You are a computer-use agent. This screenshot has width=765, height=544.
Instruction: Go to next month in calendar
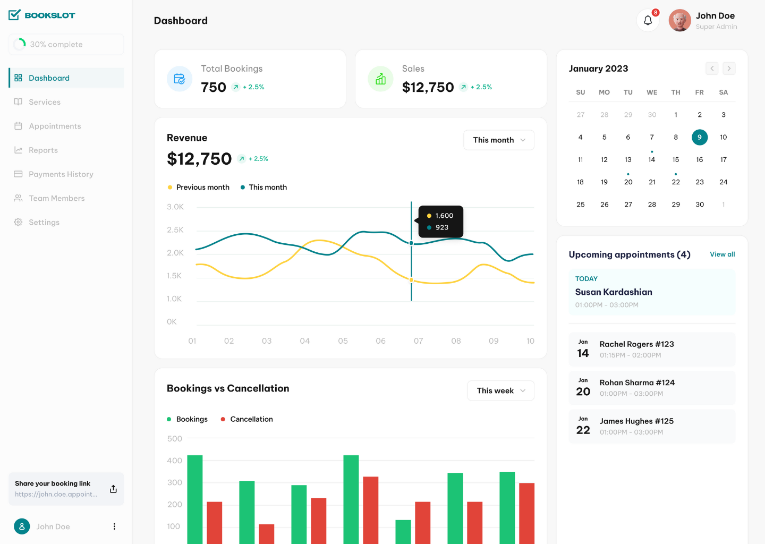(x=729, y=69)
